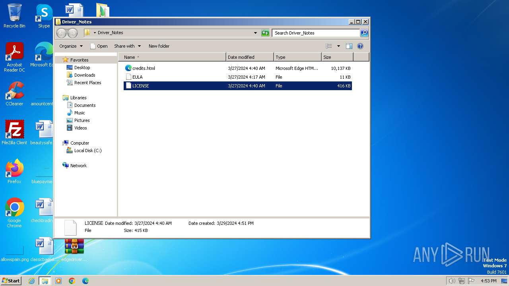The width and height of the screenshot is (509, 286).
Task: Click the EULA date 3/27/2024 4:17 AM
Action: [246, 77]
